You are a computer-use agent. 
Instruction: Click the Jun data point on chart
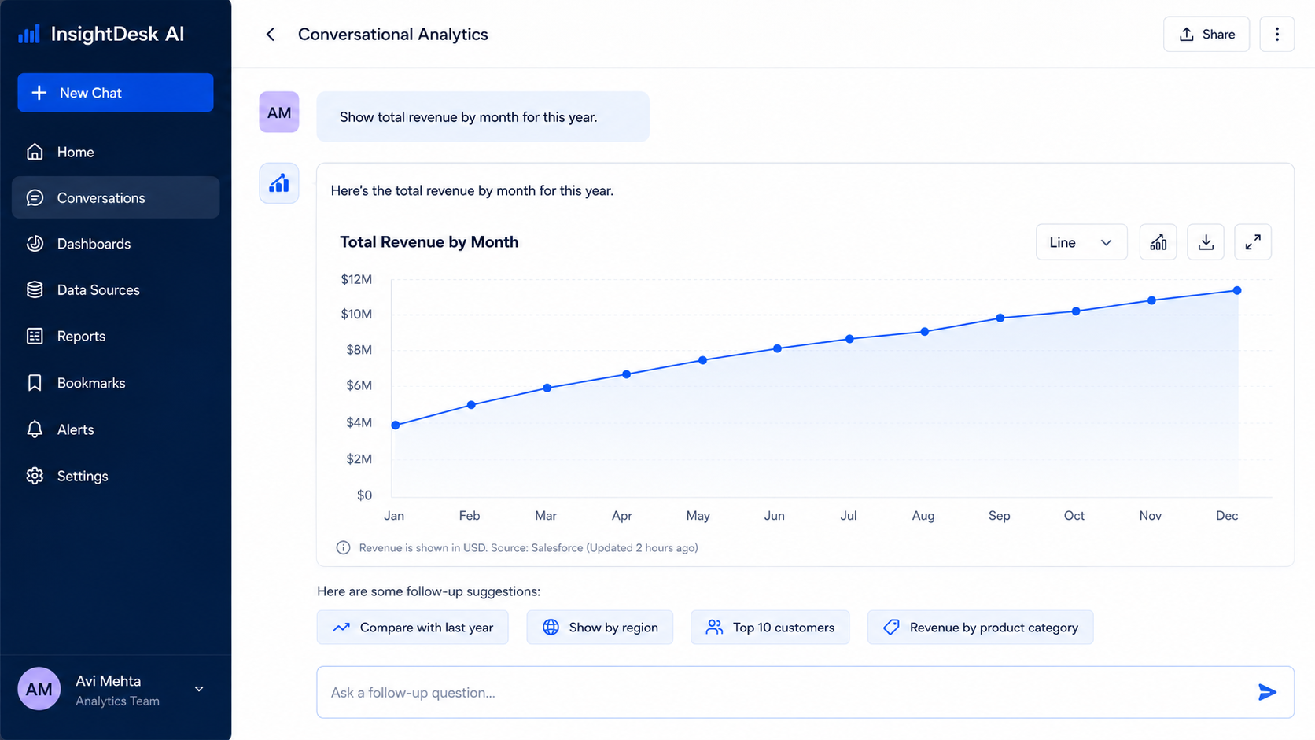777,348
